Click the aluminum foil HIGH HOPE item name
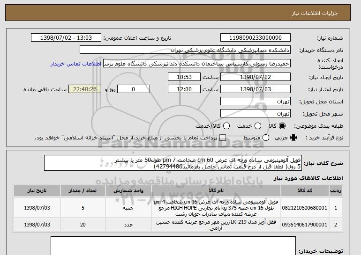This screenshot has height=255, width=361. [216, 208]
